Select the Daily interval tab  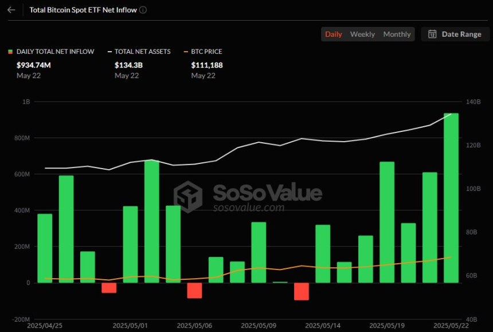pos(333,34)
